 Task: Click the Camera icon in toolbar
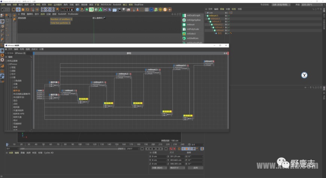pyautogui.click(x=119, y=10)
